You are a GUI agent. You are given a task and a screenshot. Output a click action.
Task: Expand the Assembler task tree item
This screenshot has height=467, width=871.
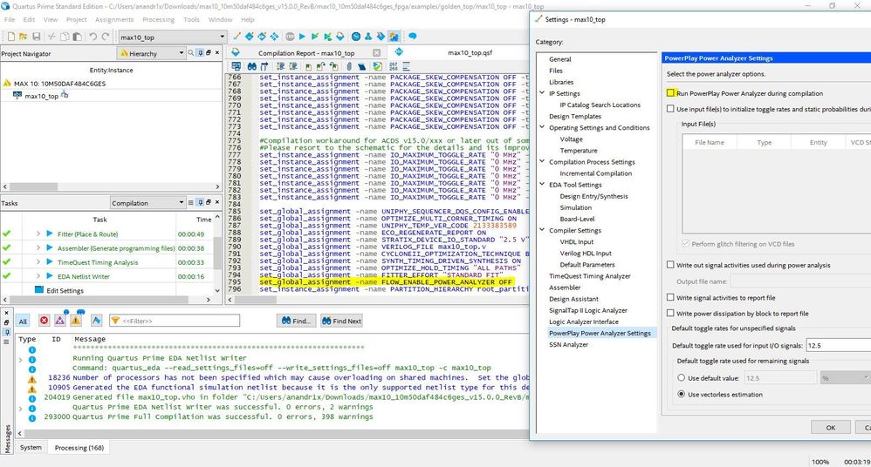point(38,247)
